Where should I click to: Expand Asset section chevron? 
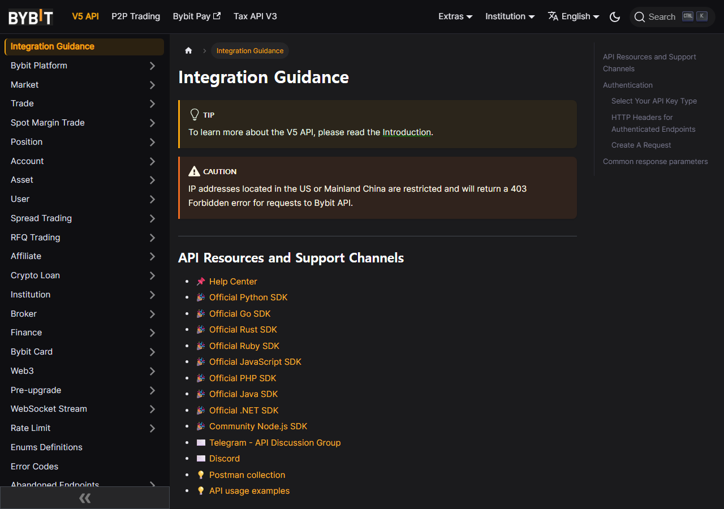pos(152,180)
